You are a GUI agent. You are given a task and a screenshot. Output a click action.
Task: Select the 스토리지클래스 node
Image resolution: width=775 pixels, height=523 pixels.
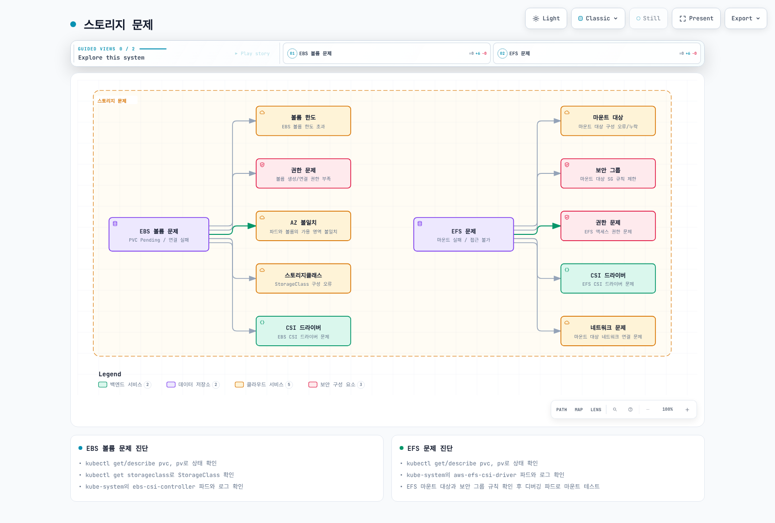(303, 278)
